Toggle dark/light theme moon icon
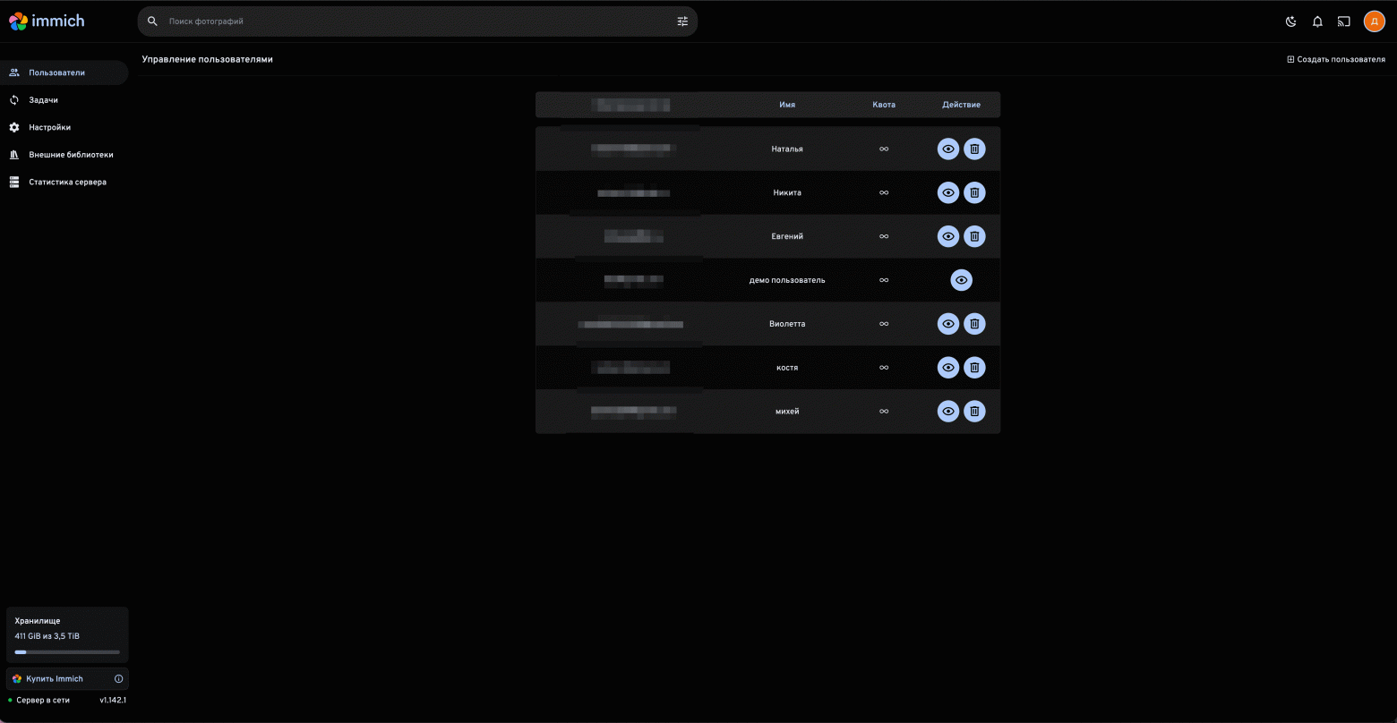The height and width of the screenshot is (723, 1397). 1291,21
